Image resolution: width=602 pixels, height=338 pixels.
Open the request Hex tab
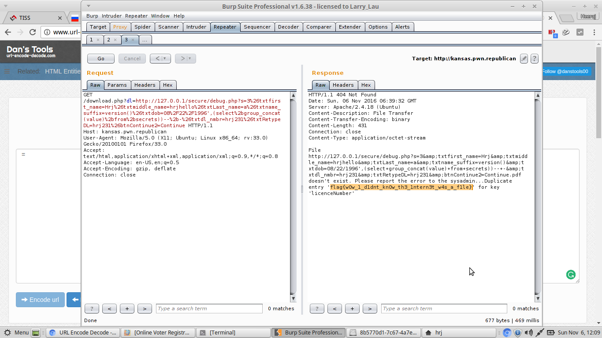click(167, 85)
